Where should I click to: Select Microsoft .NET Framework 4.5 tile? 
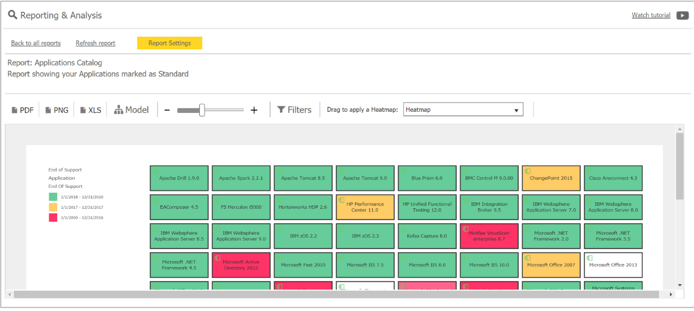point(179,265)
